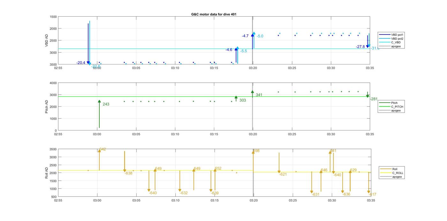Click the "-621" roll data label

pyautogui.click(x=283, y=174)
